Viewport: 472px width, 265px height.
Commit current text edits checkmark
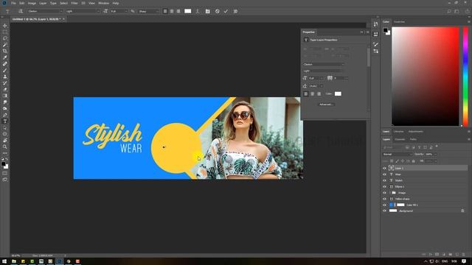point(226,11)
